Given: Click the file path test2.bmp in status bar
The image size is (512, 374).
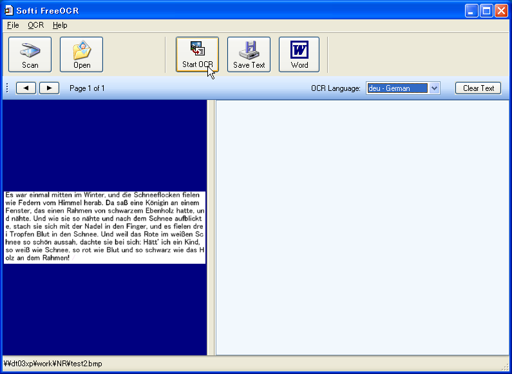Looking at the screenshot, I should click(x=53, y=363).
